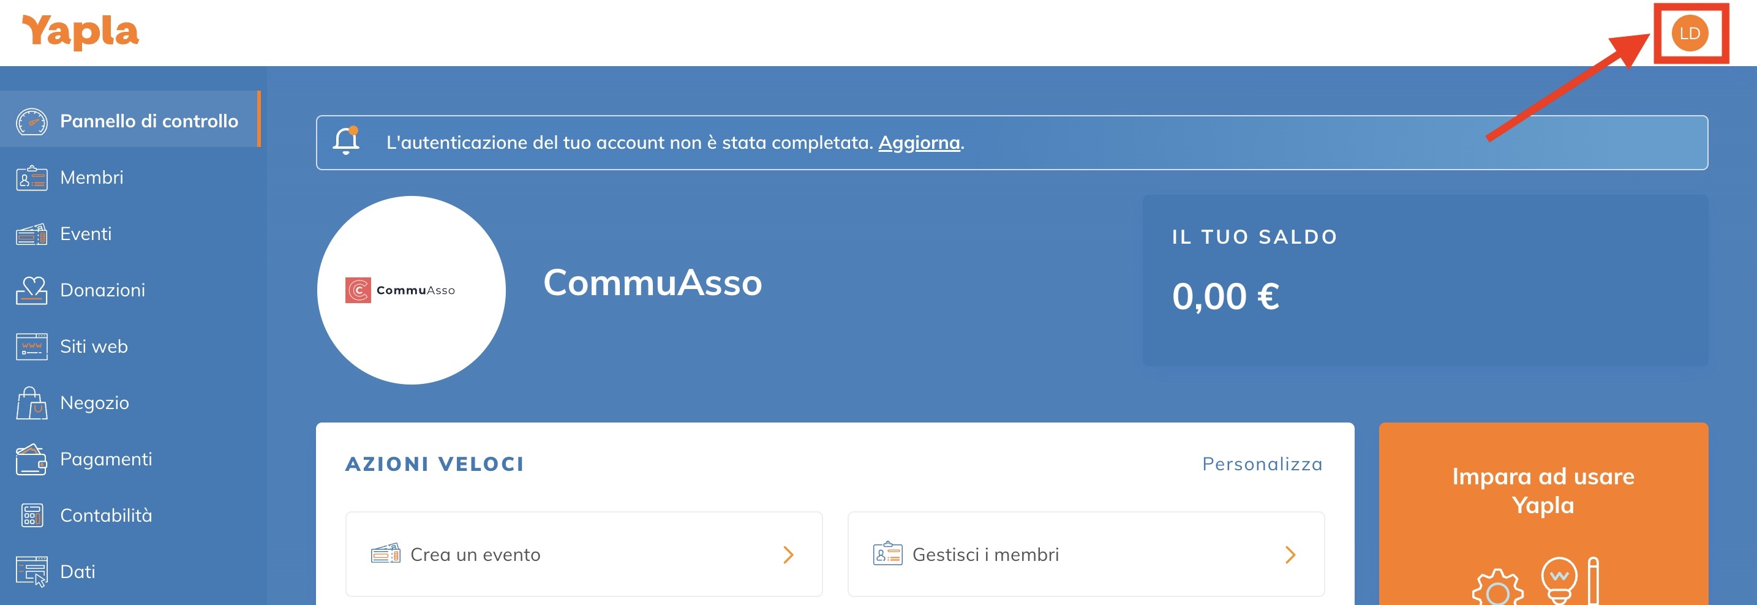Click the notification bell icon
Screen dimensions: 1757x605
coord(346,141)
